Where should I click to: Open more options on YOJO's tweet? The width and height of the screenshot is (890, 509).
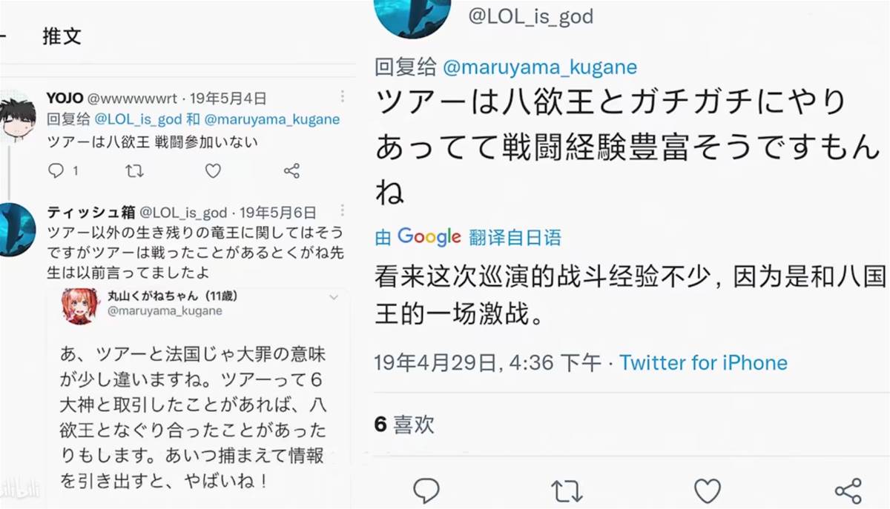[342, 97]
